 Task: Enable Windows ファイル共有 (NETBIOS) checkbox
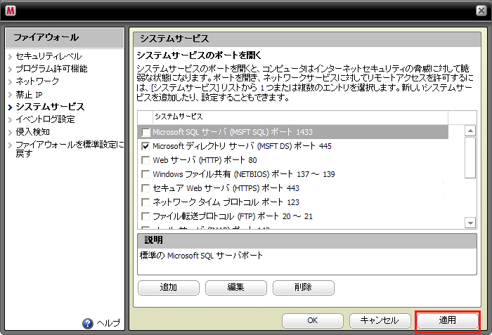tap(146, 174)
